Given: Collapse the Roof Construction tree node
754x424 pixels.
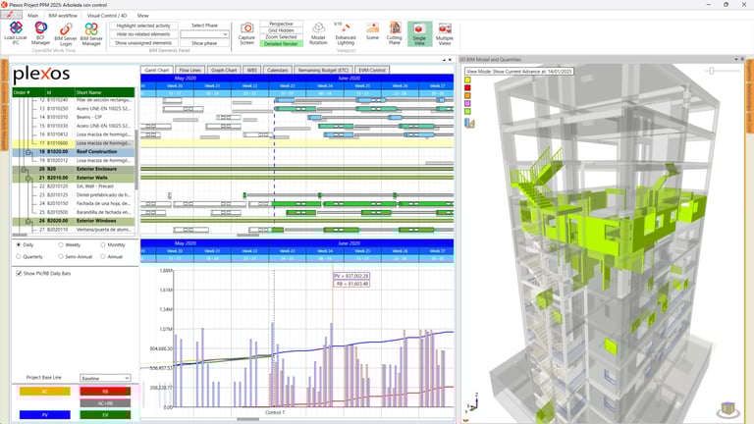Looking at the screenshot, I should [x=28, y=152].
